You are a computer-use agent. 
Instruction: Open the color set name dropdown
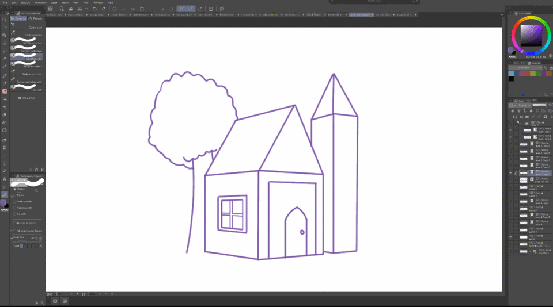pos(525,68)
